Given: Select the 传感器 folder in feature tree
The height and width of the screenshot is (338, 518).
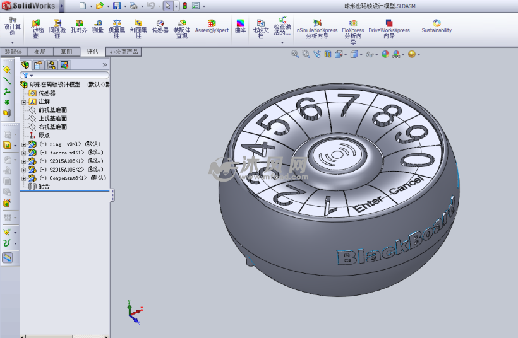Looking at the screenshot, I should coord(42,93).
